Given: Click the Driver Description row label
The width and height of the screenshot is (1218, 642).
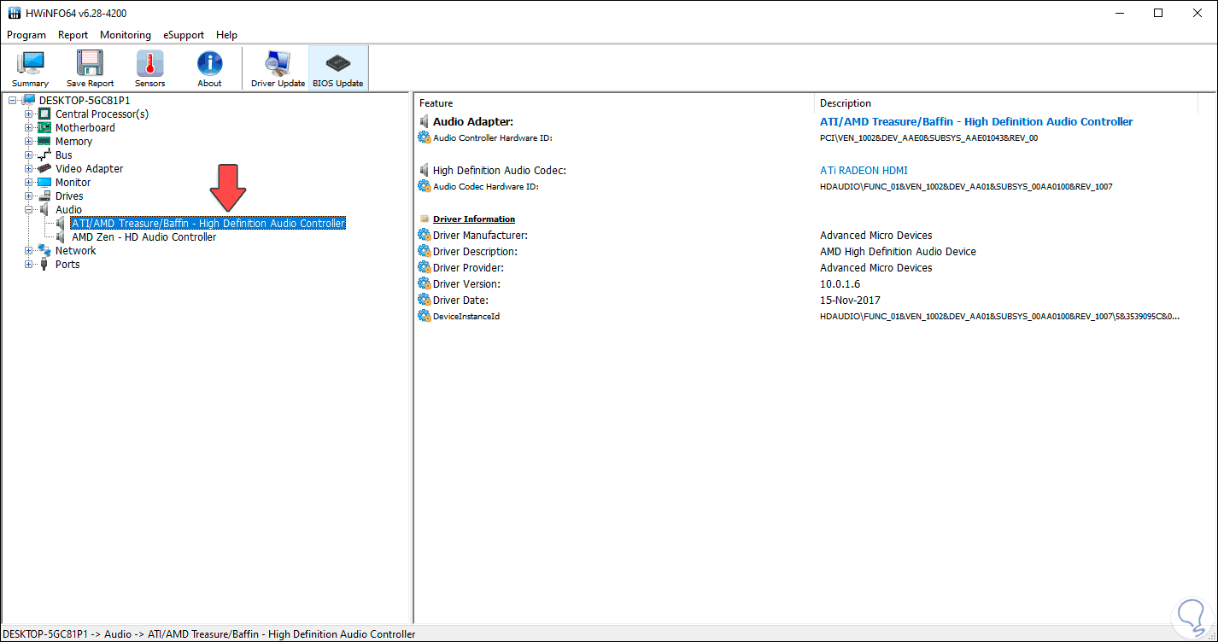Looking at the screenshot, I should coord(475,252).
